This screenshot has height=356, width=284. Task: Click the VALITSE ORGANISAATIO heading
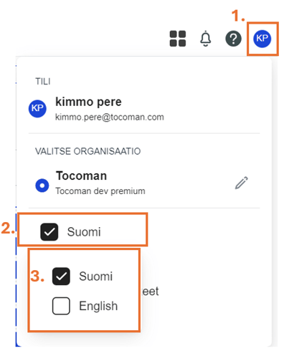point(87,151)
